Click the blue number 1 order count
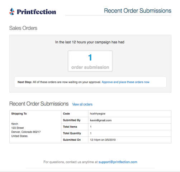 pyautogui.click(x=90, y=58)
